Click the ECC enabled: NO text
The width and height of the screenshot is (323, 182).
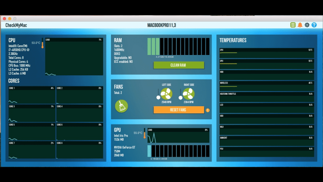coord(123,62)
